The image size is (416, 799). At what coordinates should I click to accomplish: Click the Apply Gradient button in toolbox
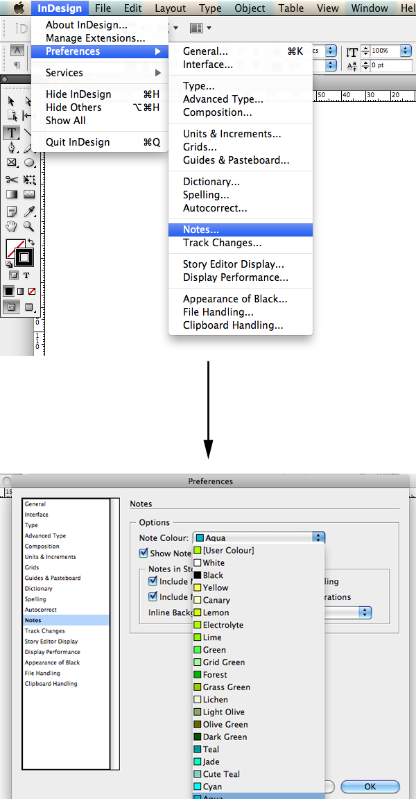tap(20, 291)
